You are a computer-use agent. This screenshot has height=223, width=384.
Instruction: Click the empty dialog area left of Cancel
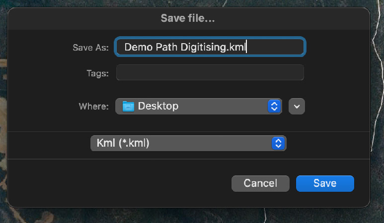coord(118,183)
